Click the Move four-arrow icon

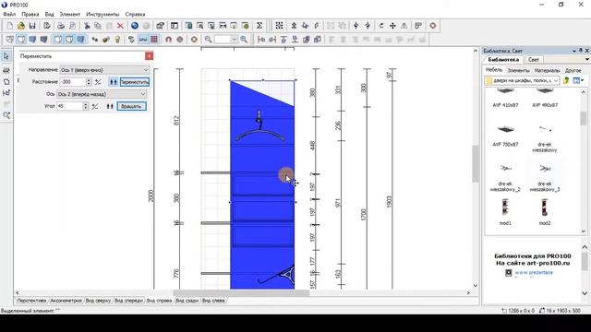(x=392, y=26)
